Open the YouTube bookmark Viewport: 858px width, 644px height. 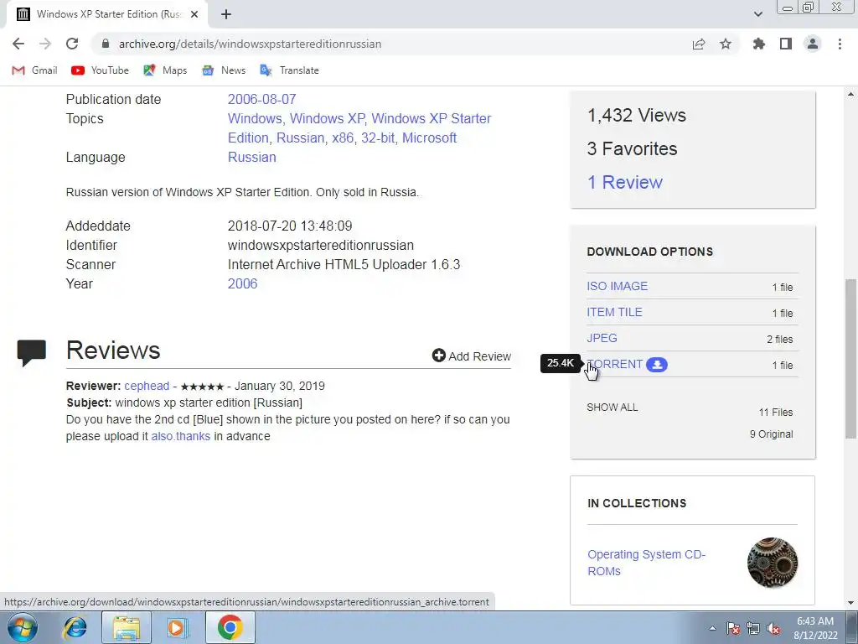101,70
